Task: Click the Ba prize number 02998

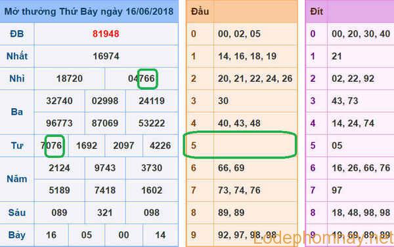Action: [x=105, y=101]
